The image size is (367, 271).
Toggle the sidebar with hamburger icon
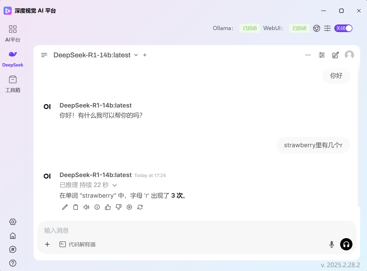point(44,55)
